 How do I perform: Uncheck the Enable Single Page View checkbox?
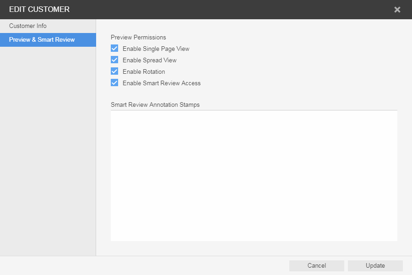pyautogui.click(x=114, y=49)
